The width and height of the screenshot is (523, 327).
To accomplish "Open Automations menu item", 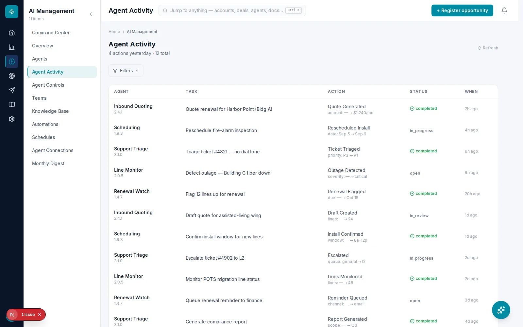I will click(62, 124).
